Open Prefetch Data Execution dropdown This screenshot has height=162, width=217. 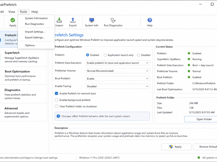click(118, 63)
